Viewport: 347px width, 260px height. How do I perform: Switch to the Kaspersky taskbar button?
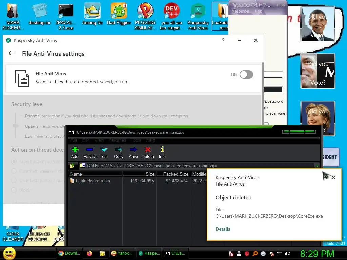(149, 253)
